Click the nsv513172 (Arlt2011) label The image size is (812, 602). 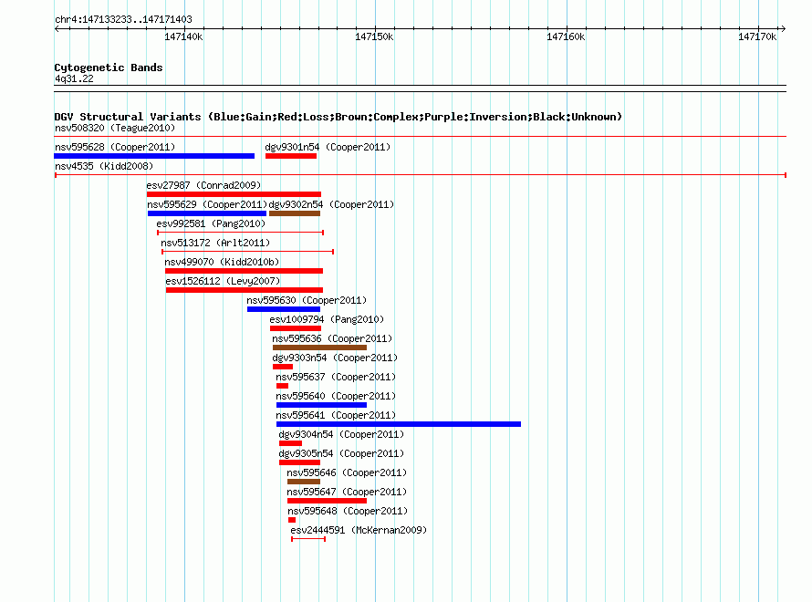tap(215, 243)
